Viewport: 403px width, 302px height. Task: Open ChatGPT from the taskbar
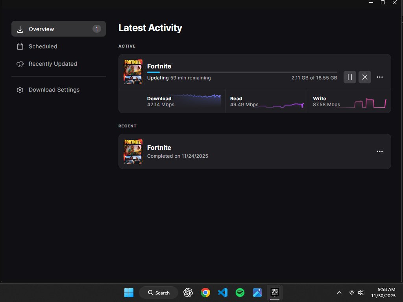[x=188, y=293]
